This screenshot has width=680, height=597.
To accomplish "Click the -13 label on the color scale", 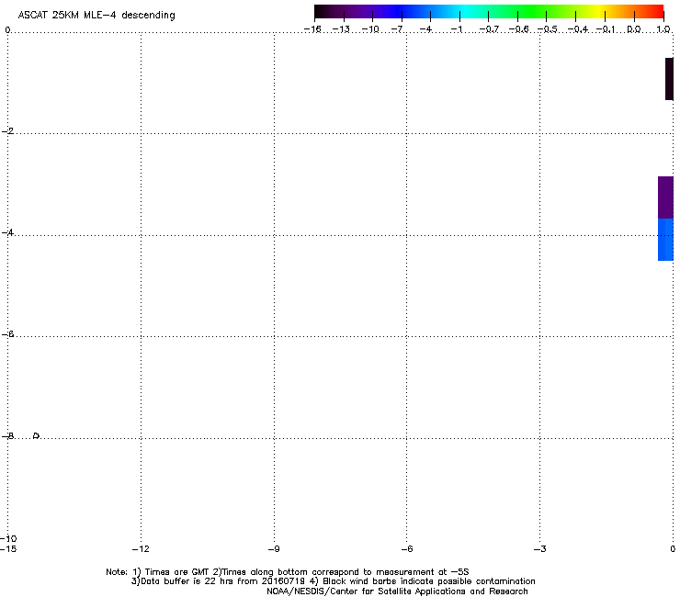I will pos(341,29).
